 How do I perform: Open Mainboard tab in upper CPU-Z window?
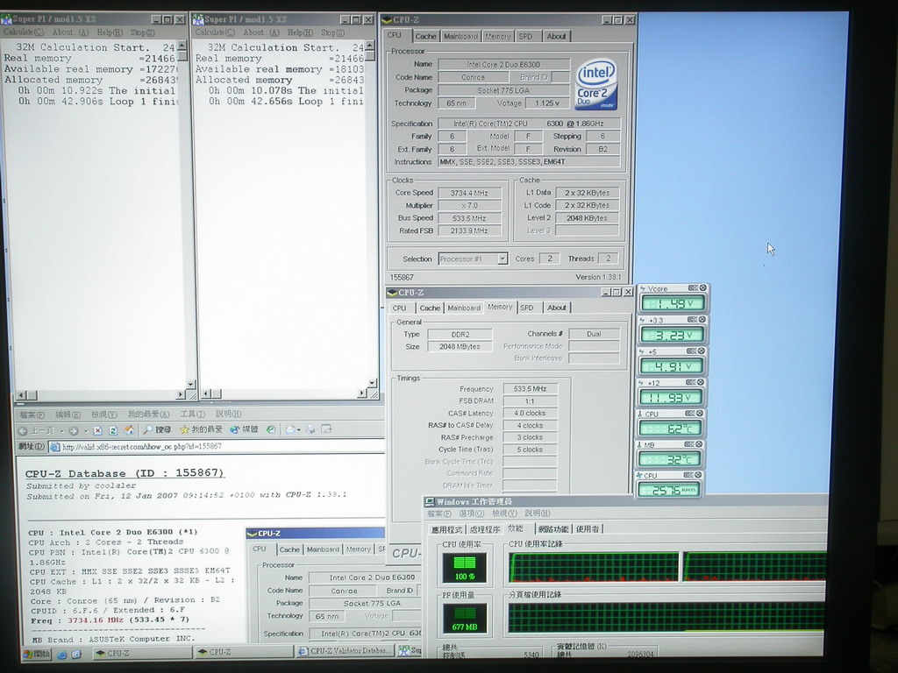point(460,37)
